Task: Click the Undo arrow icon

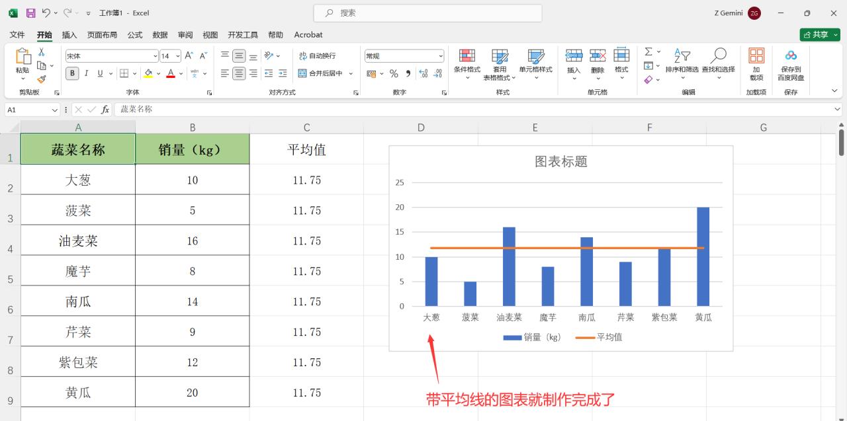Action: pos(46,13)
